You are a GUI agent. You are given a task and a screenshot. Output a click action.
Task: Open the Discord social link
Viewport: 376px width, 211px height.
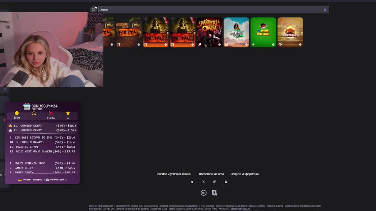coord(226,182)
